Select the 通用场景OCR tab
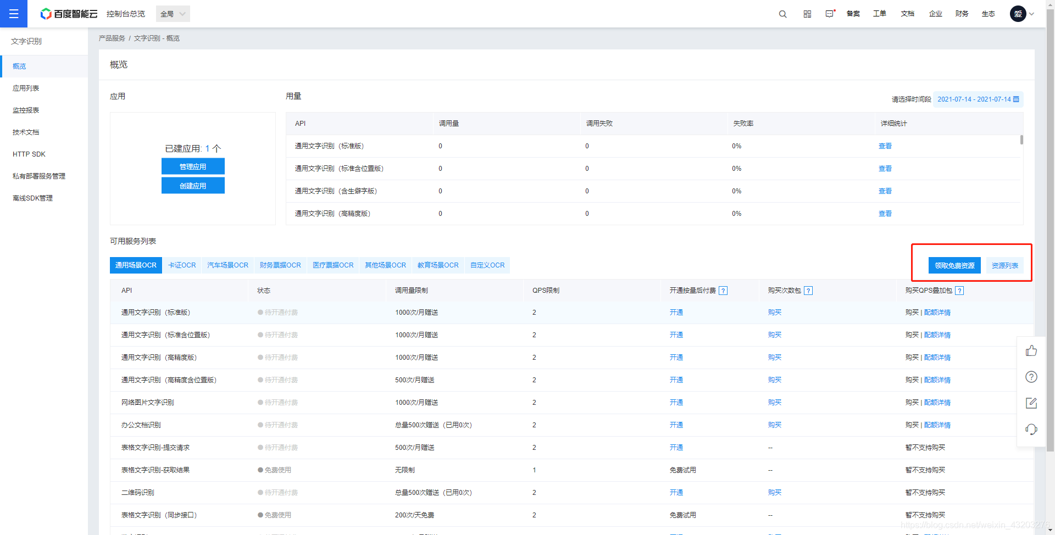This screenshot has height=535, width=1055. pos(136,265)
